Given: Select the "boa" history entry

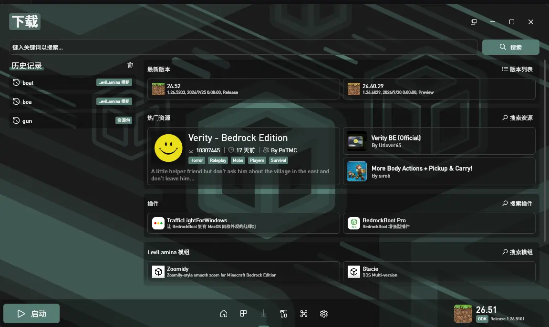Looking at the screenshot, I should click(72, 102).
